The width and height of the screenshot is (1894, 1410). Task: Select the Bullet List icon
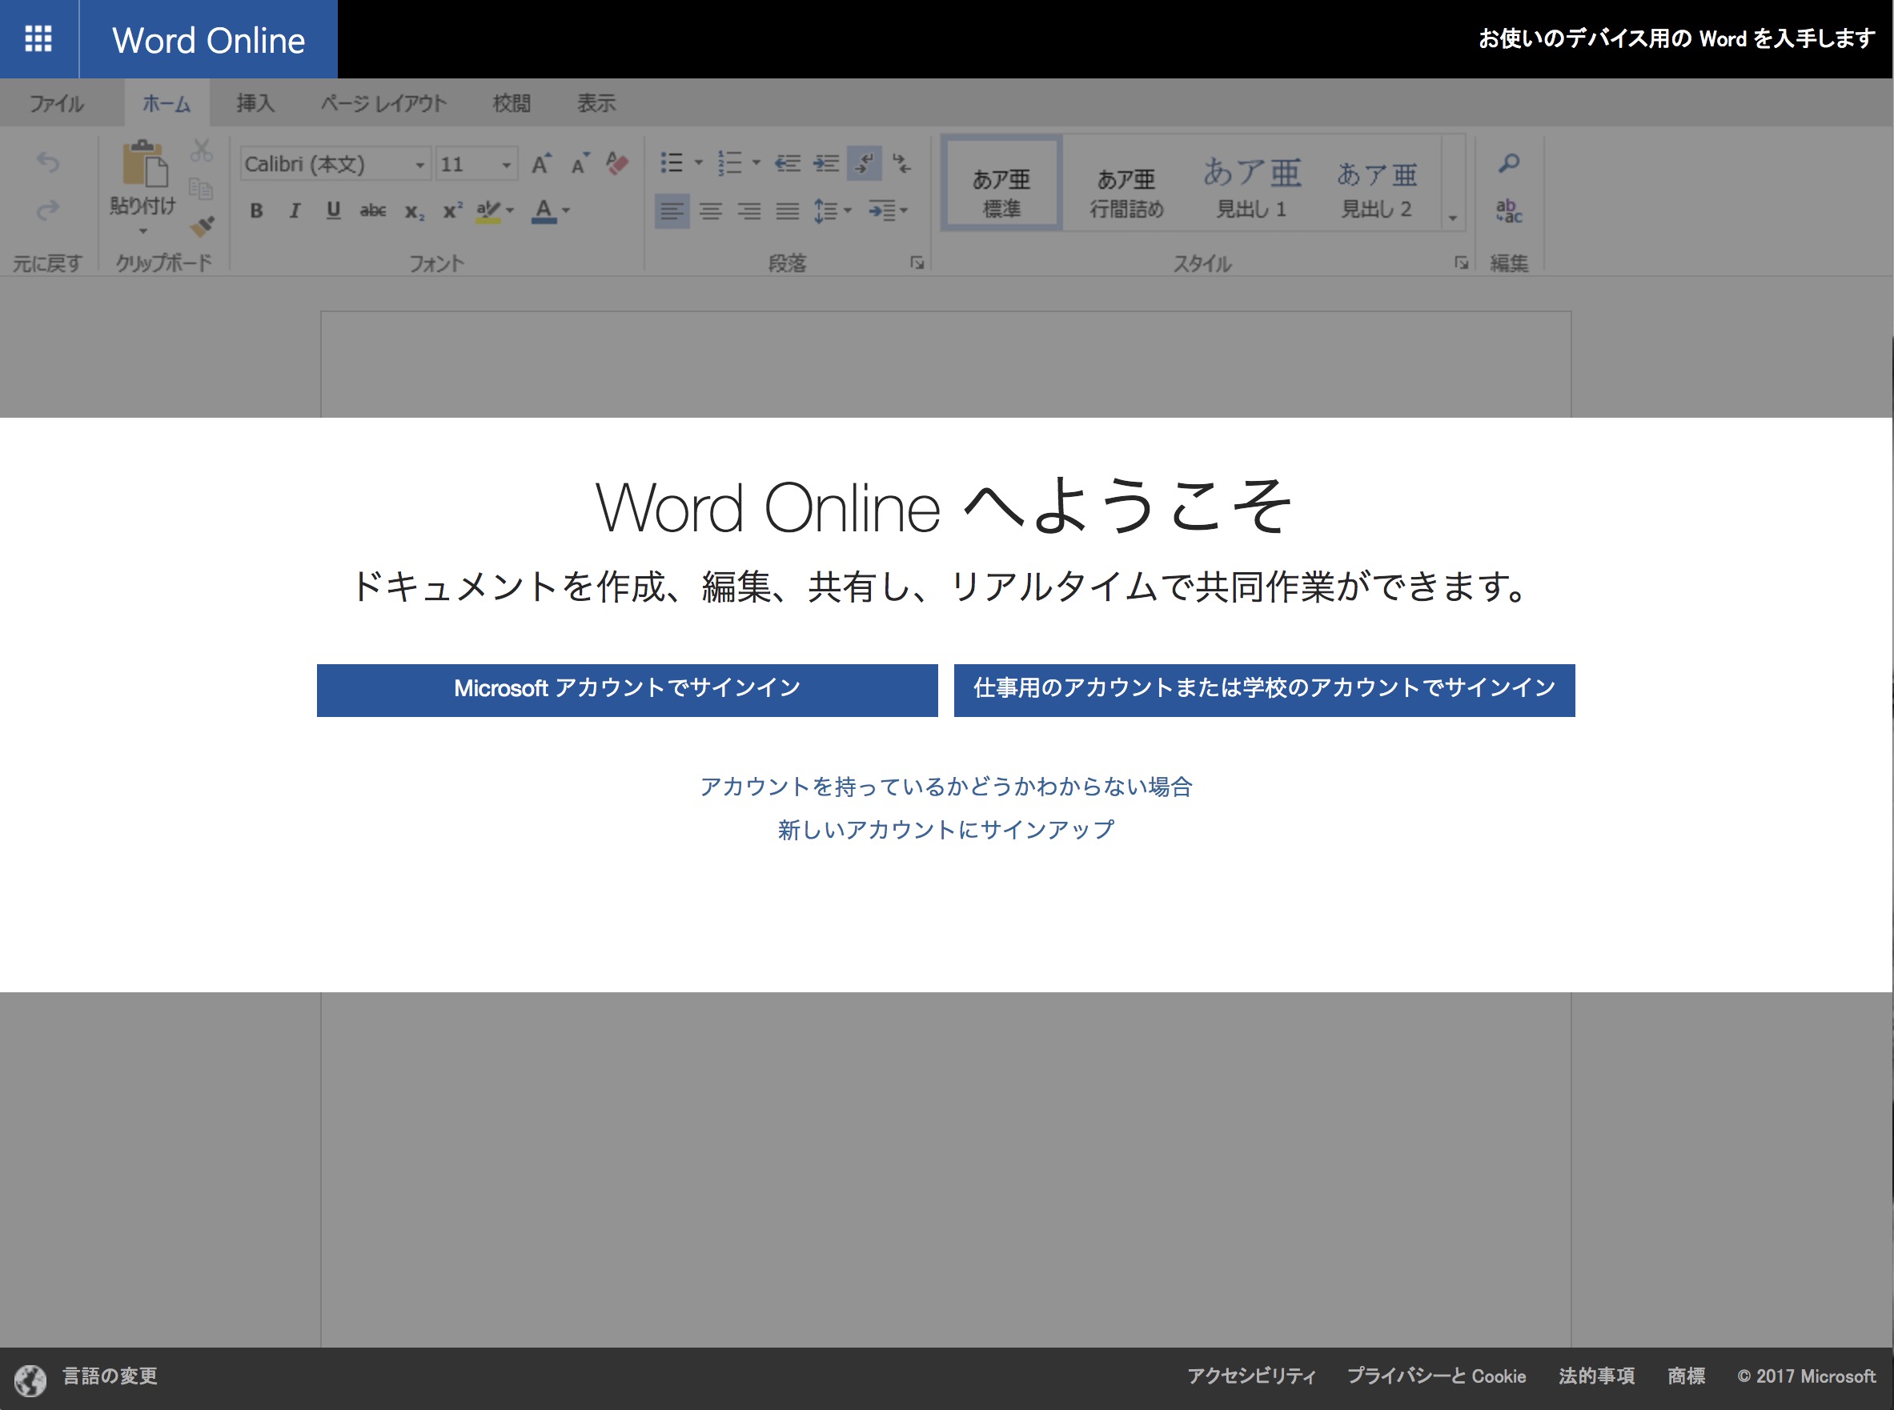676,164
